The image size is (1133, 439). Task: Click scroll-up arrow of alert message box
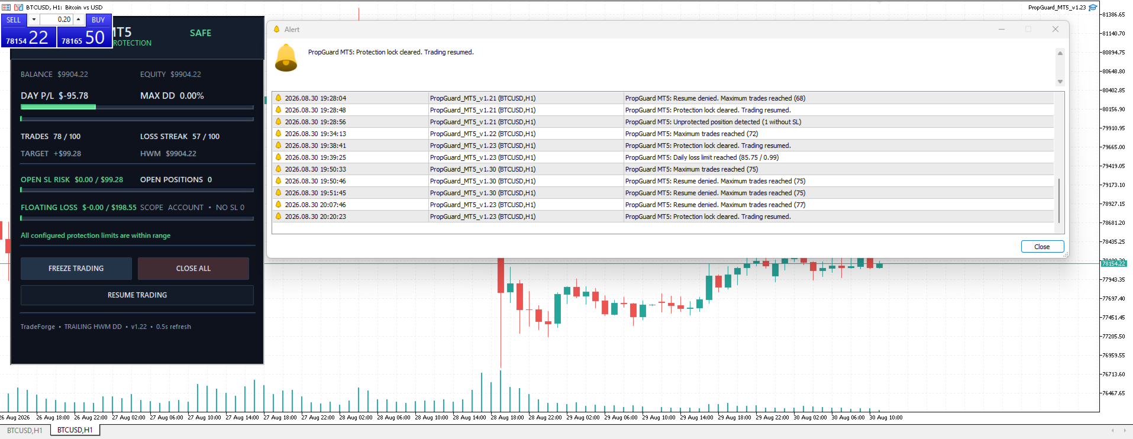pyautogui.click(x=1060, y=53)
